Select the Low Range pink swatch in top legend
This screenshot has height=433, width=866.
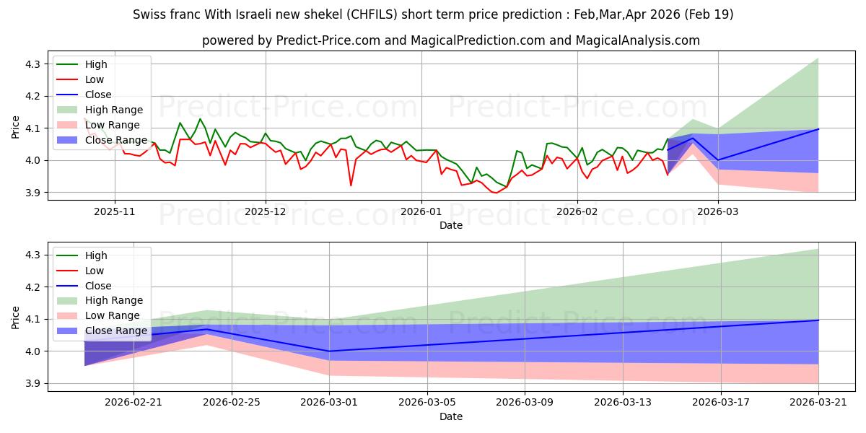(x=69, y=125)
